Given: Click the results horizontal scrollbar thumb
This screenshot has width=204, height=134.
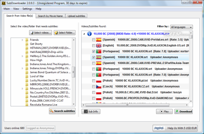Looking at the screenshot, I should 127,105.
